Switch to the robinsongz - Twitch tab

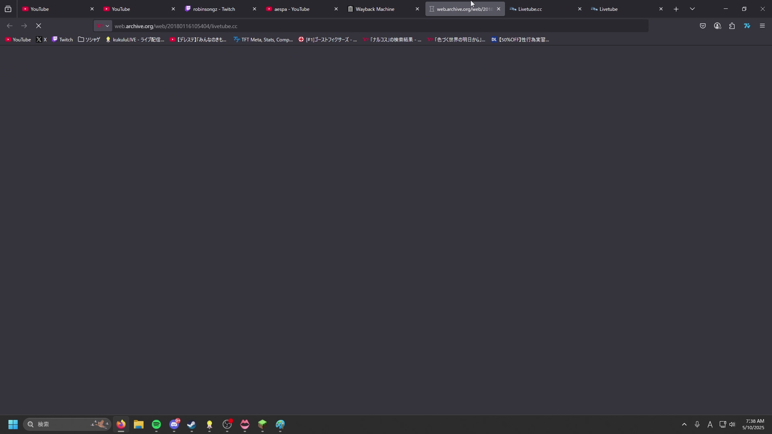[214, 9]
